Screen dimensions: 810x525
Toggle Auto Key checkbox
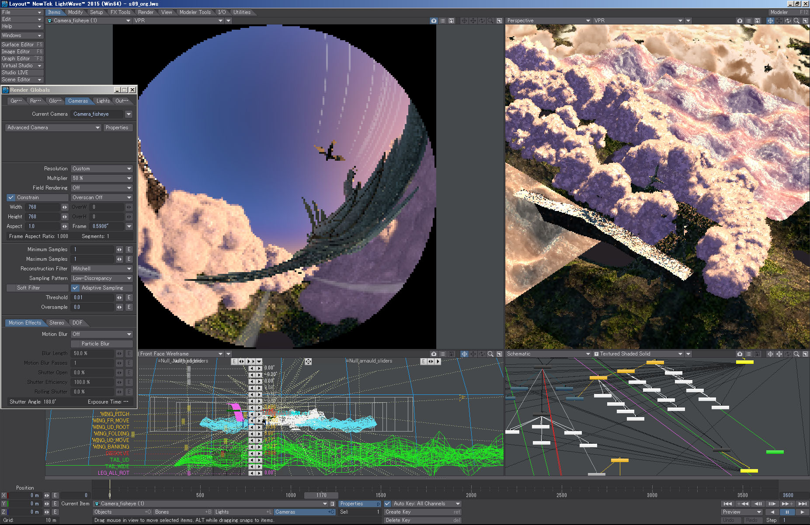pos(388,504)
